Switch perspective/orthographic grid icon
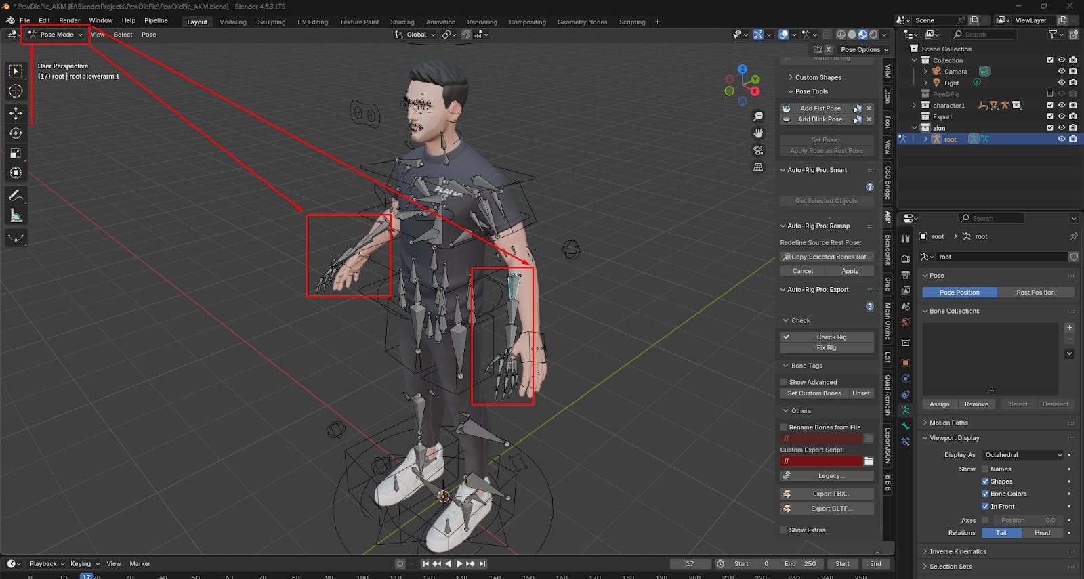Screen dimensions: 1084x579 [758, 167]
